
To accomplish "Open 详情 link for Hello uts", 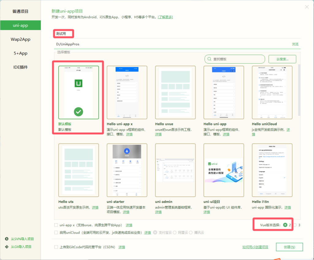I will click(x=95, y=207).
